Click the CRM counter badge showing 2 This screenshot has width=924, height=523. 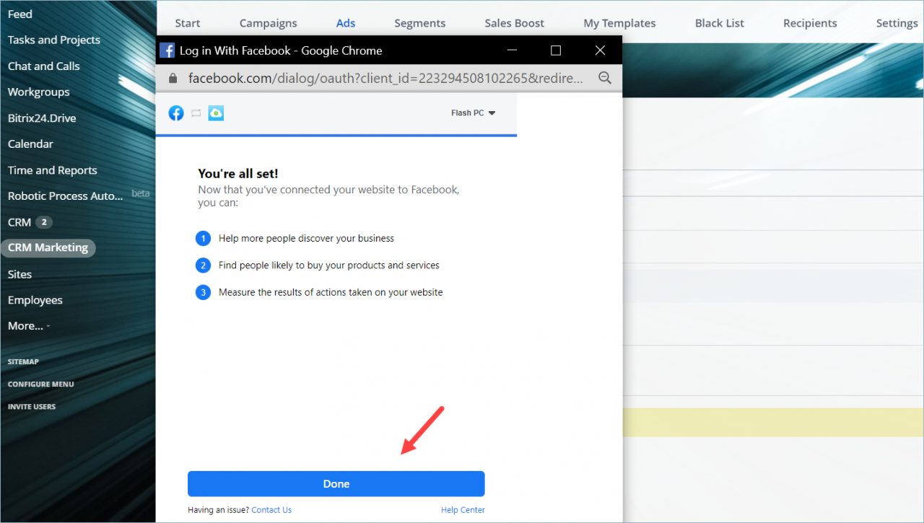pos(44,222)
